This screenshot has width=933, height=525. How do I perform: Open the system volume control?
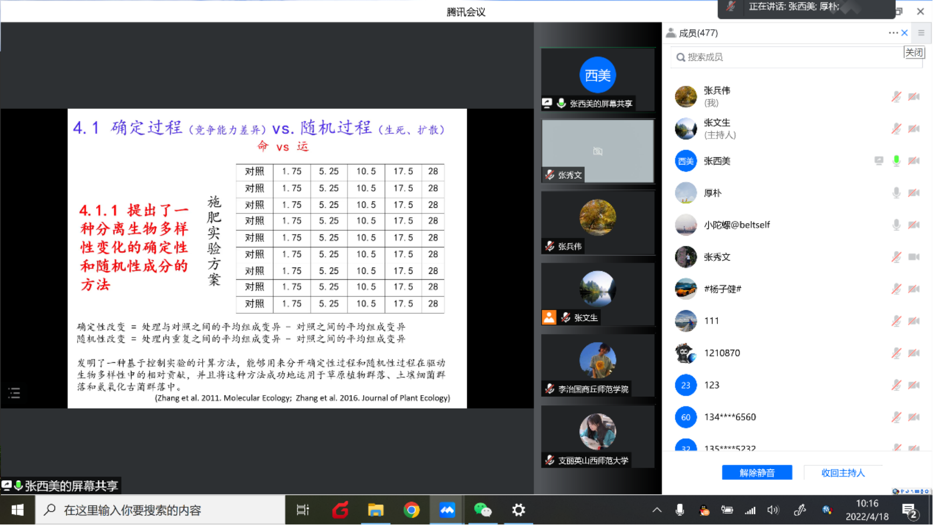(x=773, y=510)
